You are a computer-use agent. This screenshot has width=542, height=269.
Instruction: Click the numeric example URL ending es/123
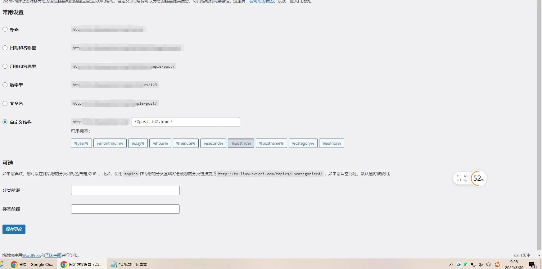115,85
